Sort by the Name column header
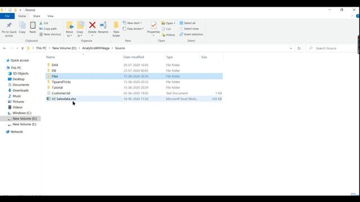The height and width of the screenshot is (202, 360). point(51,57)
